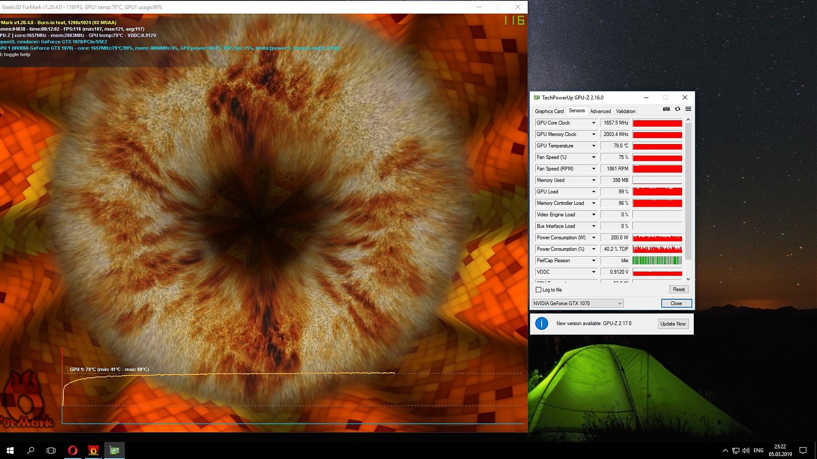Viewport: 817px width, 459px height.
Task: Click the 79.0 °C temperature value
Action: pos(615,146)
